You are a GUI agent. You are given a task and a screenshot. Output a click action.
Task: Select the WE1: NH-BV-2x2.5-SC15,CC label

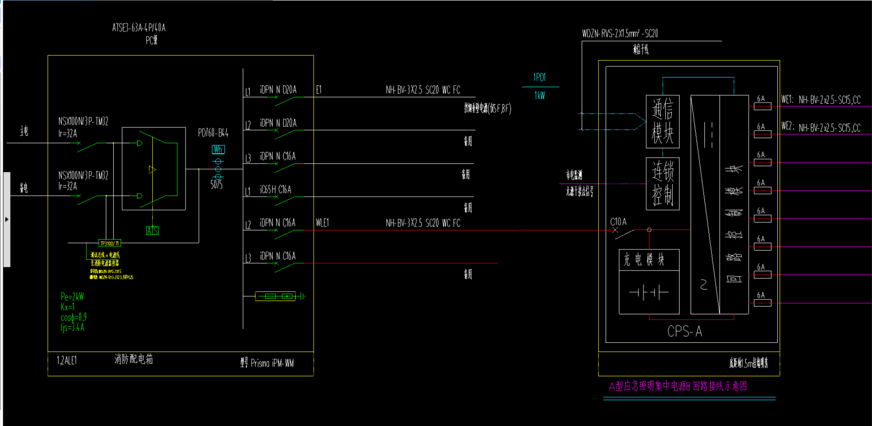[821, 100]
